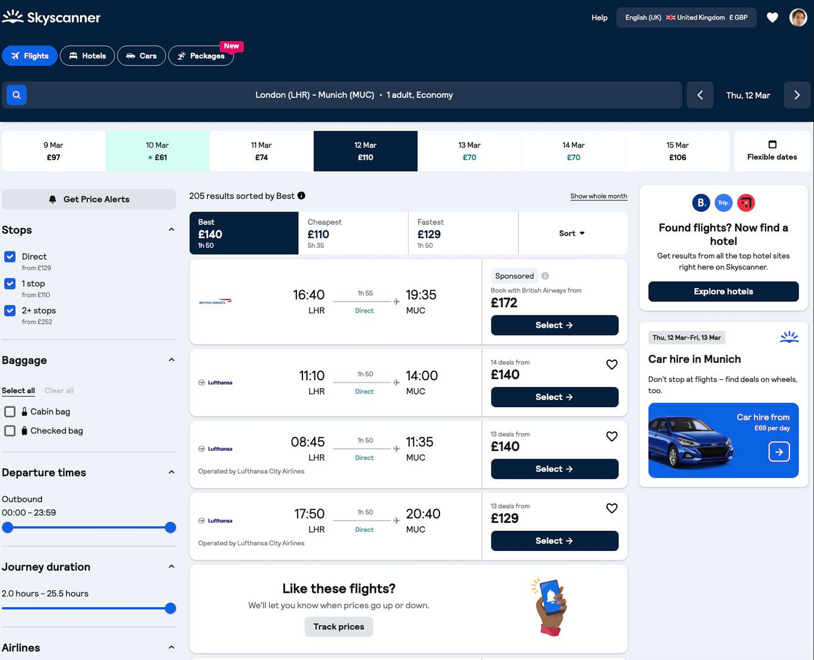
Task: Save the 08:45 Lufthansa flight with heart
Action: click(x=612, y=436)
